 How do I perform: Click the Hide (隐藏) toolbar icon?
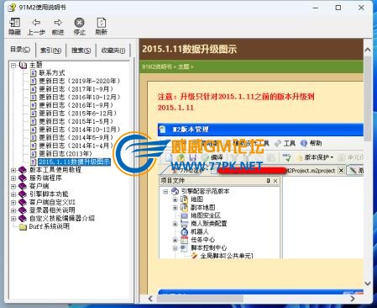[x=15, y=23]
